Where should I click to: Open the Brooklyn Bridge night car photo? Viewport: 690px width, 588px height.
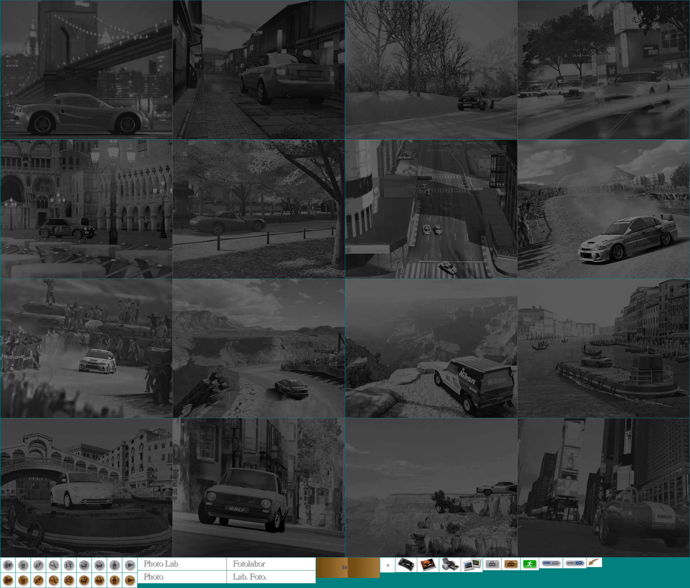(x=86, y=69)
